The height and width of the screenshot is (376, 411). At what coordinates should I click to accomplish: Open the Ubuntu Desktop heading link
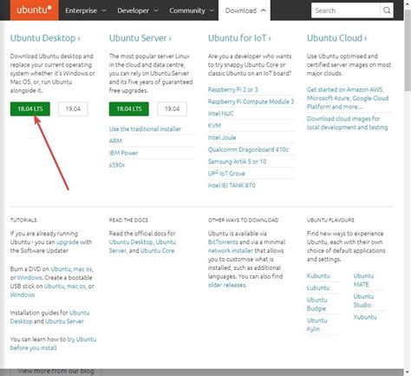pyautogui.click(x=45, y=38)
